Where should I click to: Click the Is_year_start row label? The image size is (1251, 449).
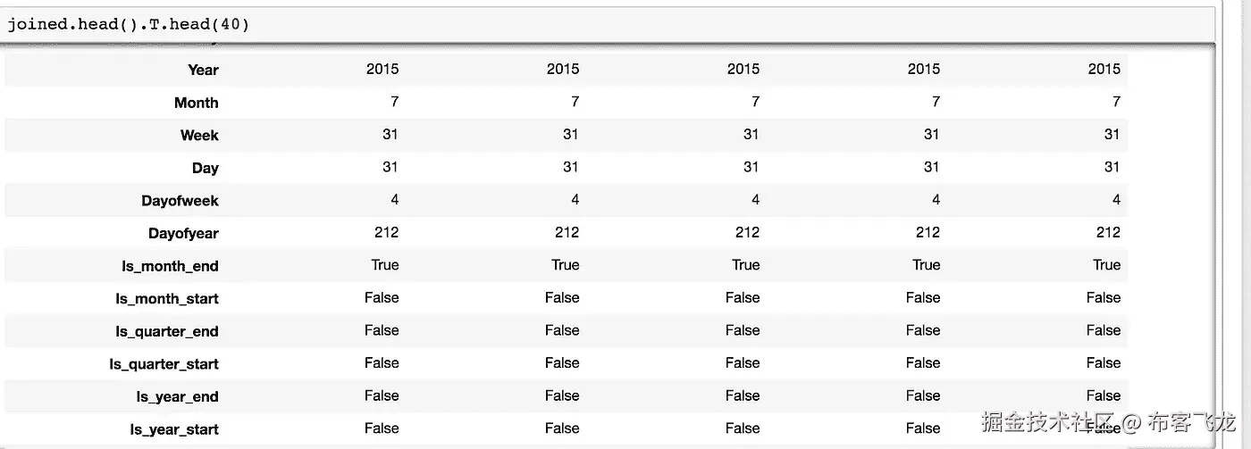pos(173,429)
